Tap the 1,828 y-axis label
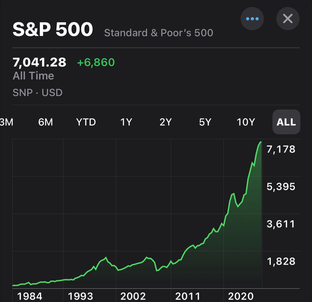 (281, 261)
